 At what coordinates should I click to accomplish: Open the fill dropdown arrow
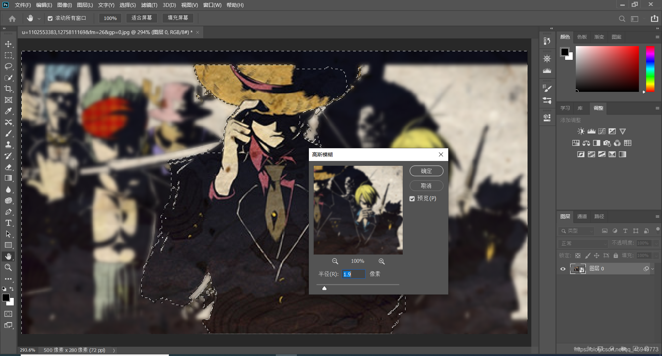(x=656, y=256)
